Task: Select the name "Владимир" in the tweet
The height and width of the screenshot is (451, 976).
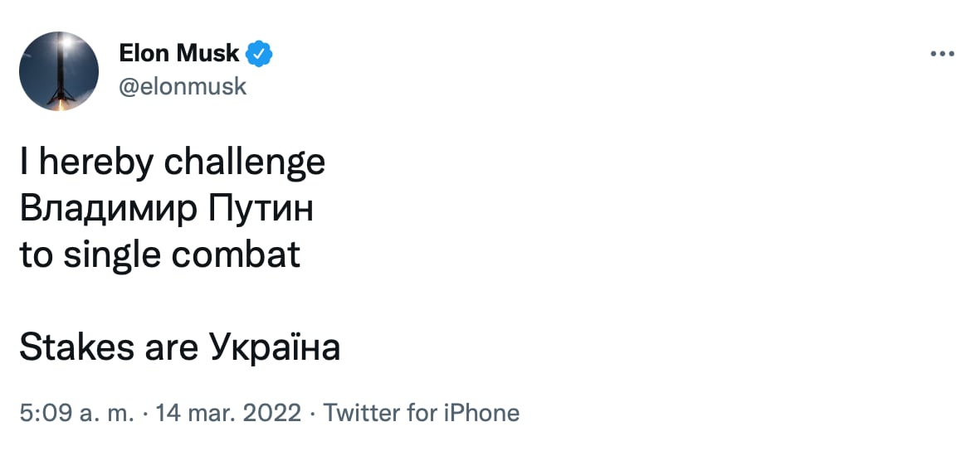Action: click(x=104, y=208)
